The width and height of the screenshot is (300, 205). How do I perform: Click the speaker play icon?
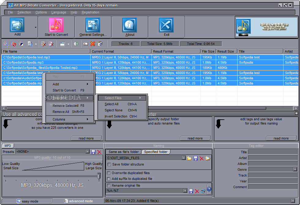(76, 44)
